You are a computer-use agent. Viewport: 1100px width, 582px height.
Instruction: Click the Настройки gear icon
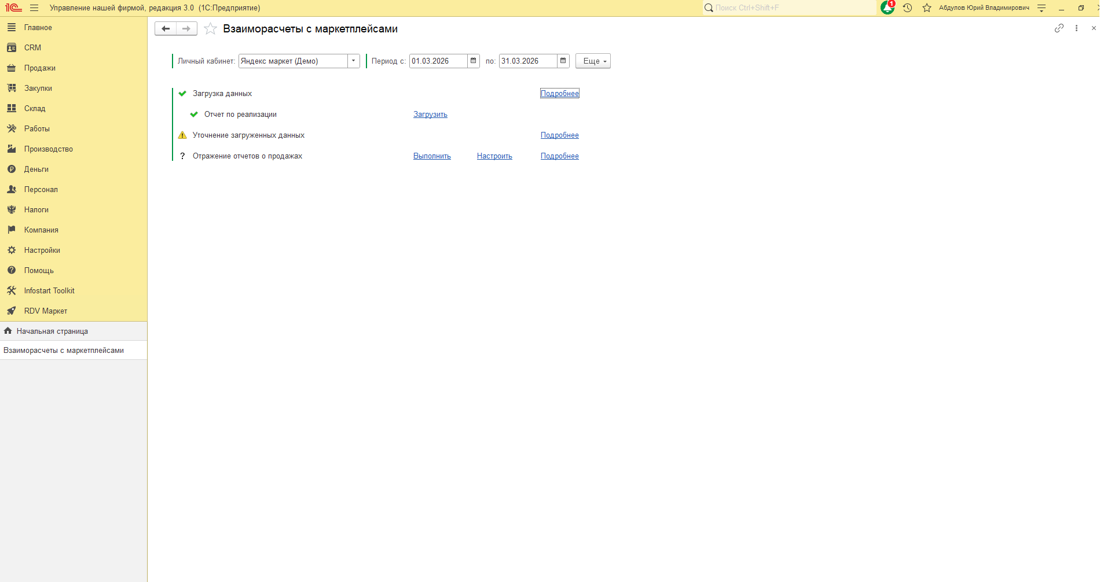pyautogui.click(x=12, y=250)
